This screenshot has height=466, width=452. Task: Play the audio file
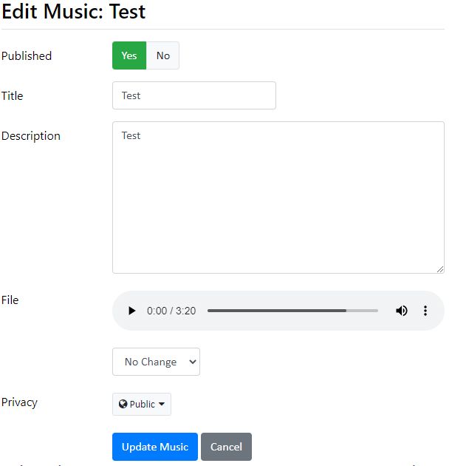131,311
